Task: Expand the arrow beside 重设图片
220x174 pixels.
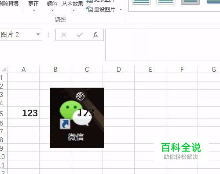Action: click(x=121, y=10)
